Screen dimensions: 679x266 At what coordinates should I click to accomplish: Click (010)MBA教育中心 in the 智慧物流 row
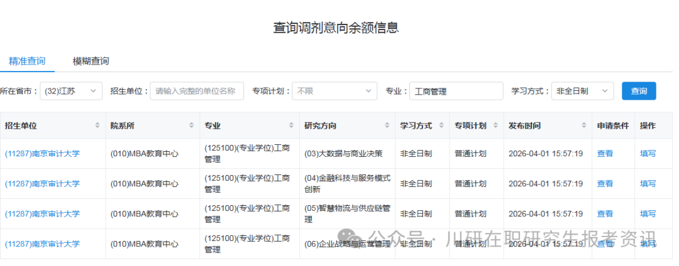point(144,214)
